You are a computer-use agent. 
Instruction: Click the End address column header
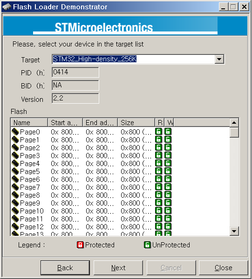tap(100, 123)
